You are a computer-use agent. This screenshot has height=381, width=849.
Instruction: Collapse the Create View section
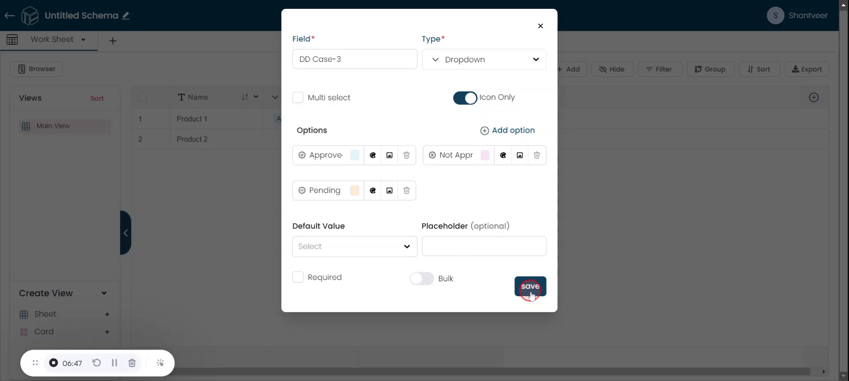(x=104, y=293)
